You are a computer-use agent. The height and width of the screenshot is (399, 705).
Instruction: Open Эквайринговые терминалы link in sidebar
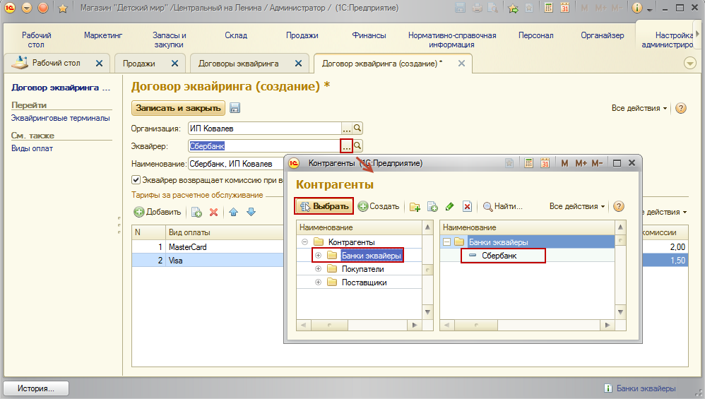click(60, 118)
